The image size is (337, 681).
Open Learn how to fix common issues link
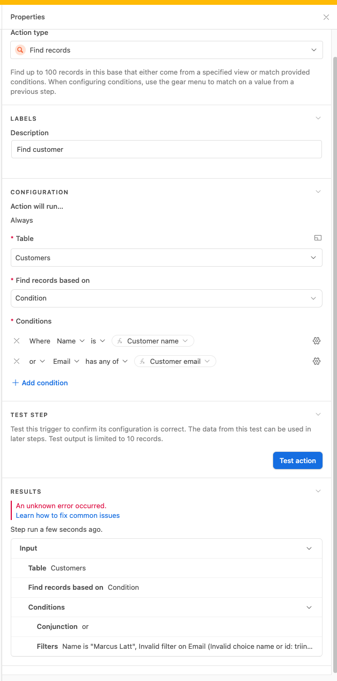pyautogui.click(x=68, y=515)
